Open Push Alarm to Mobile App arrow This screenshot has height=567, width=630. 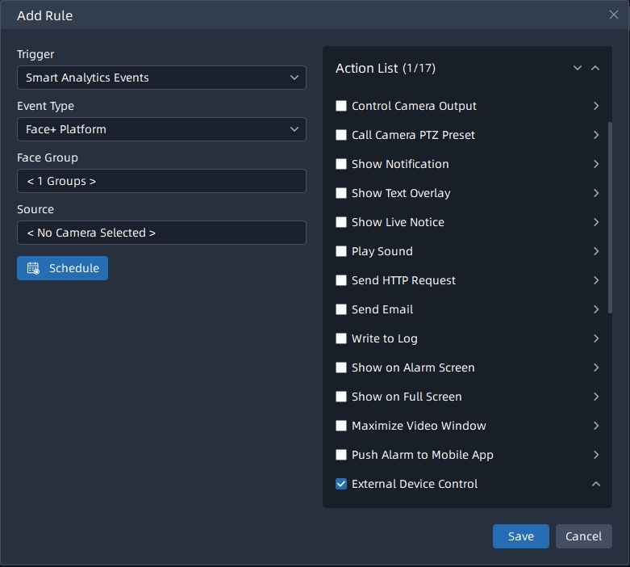[596, 455]
